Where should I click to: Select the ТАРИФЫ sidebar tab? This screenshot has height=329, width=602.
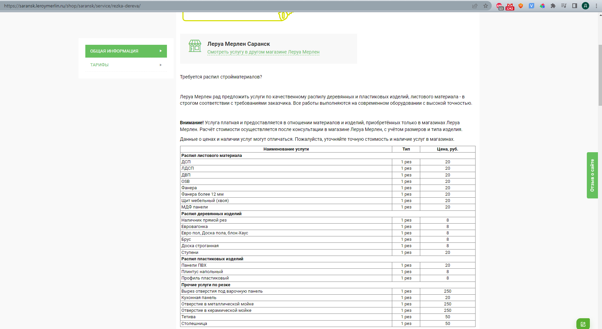coord(99,65)
